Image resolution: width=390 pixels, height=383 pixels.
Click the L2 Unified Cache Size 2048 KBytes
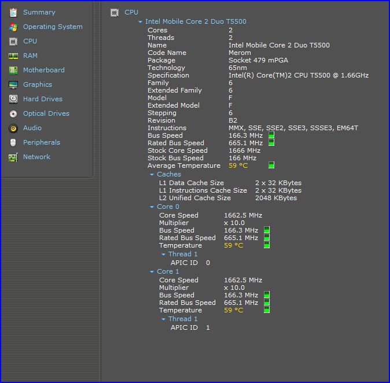coord(276,198)
